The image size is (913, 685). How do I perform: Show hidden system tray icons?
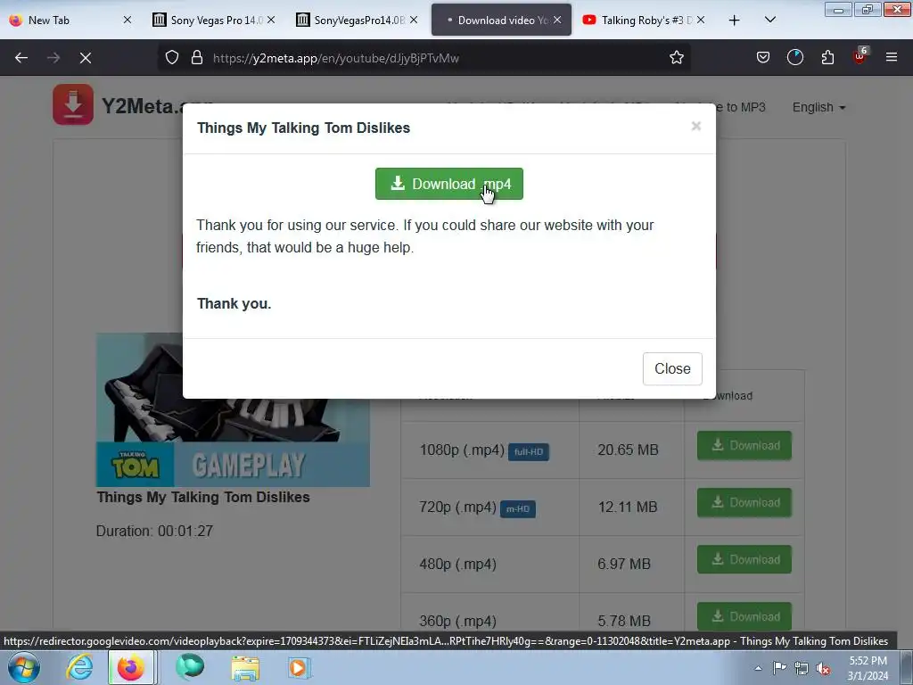coord(758,668)
